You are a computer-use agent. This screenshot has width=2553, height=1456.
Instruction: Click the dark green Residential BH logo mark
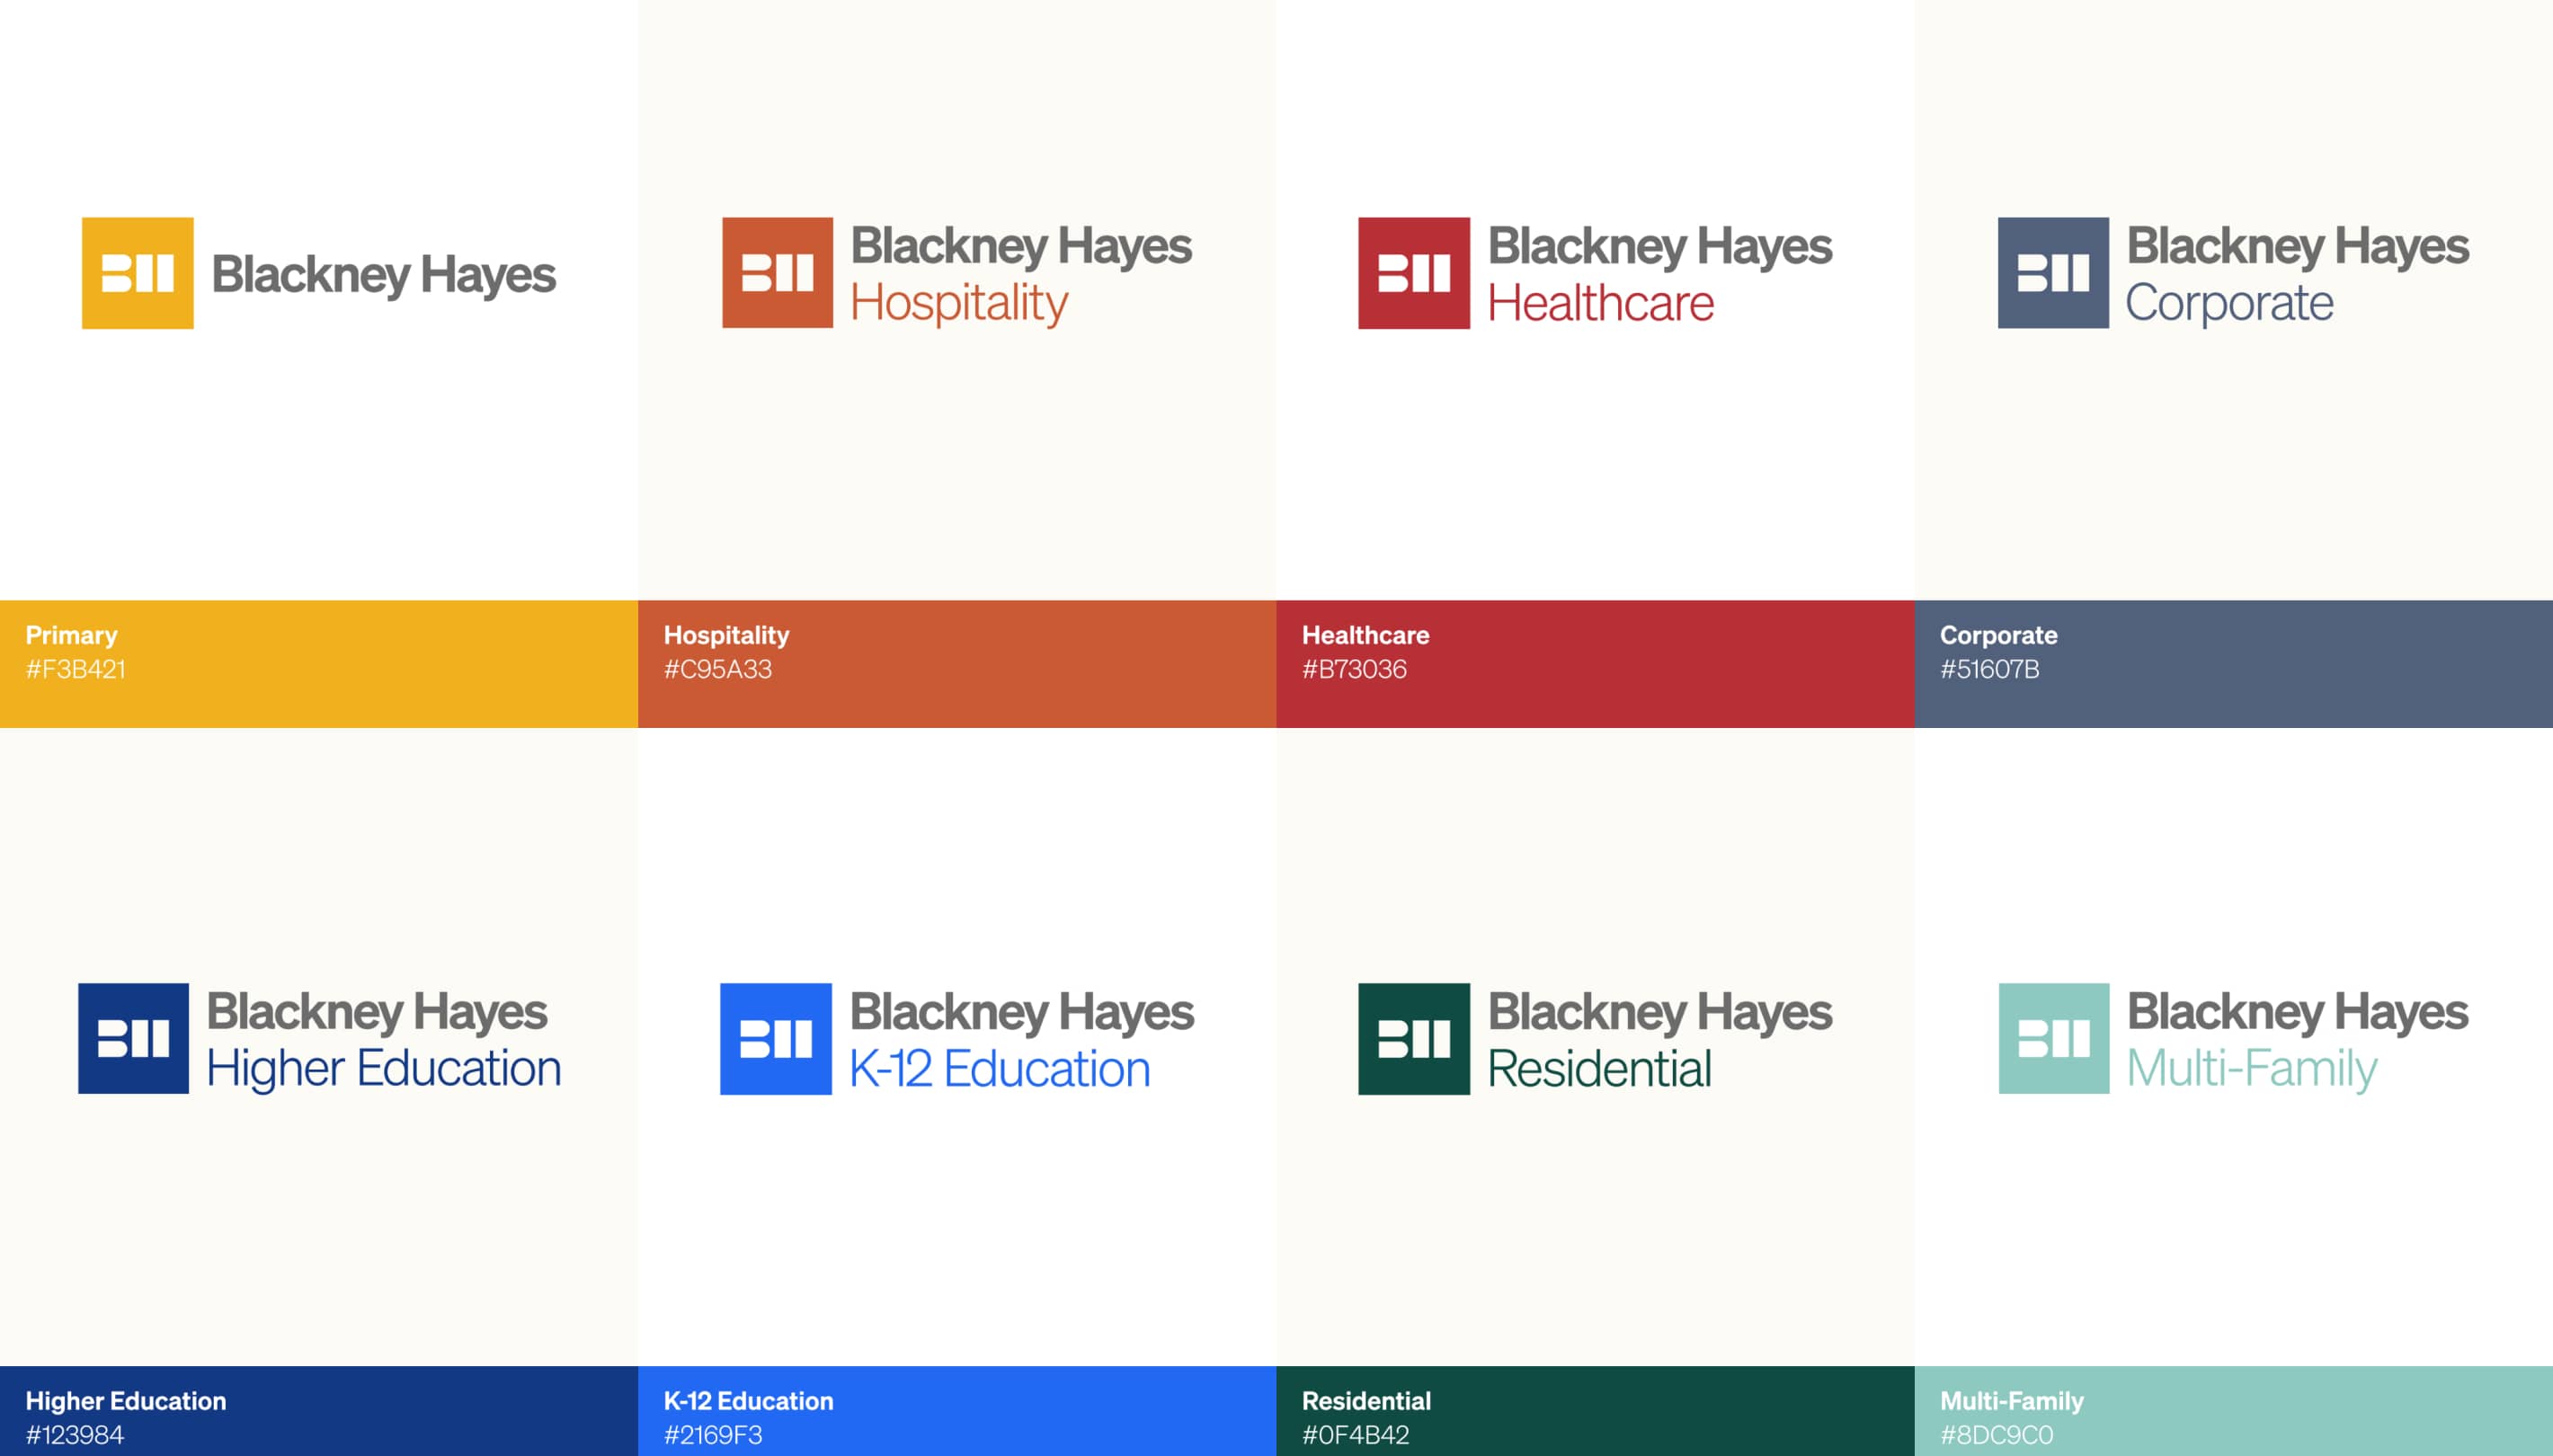coord(1414,1039)
